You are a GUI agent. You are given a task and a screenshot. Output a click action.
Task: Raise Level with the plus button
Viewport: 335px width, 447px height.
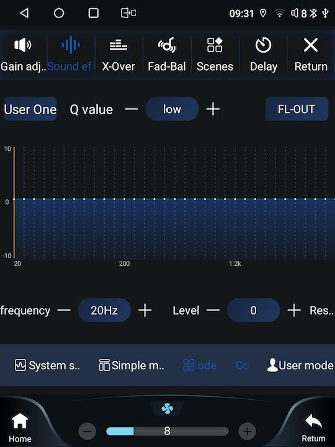pyautogui.click(x=294, y=310)
